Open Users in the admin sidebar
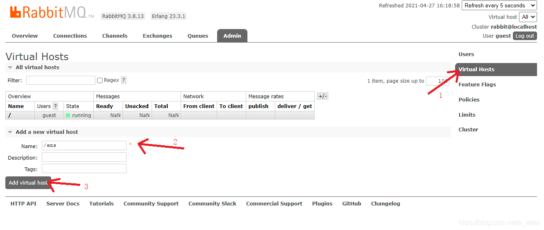The image size is (544, 230). point(466,54)
